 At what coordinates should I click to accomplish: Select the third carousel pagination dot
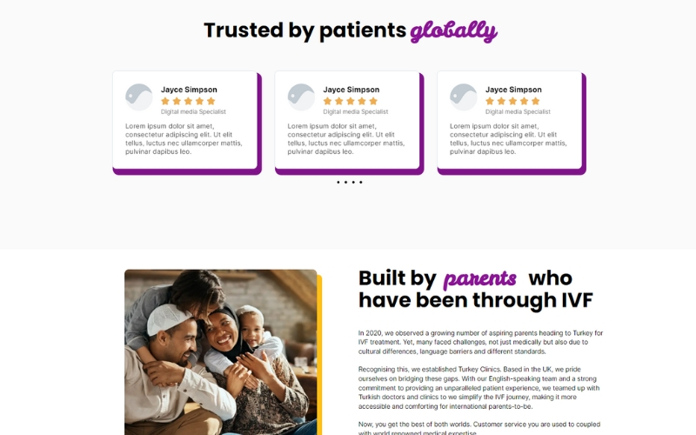click(x=353, y=183)
